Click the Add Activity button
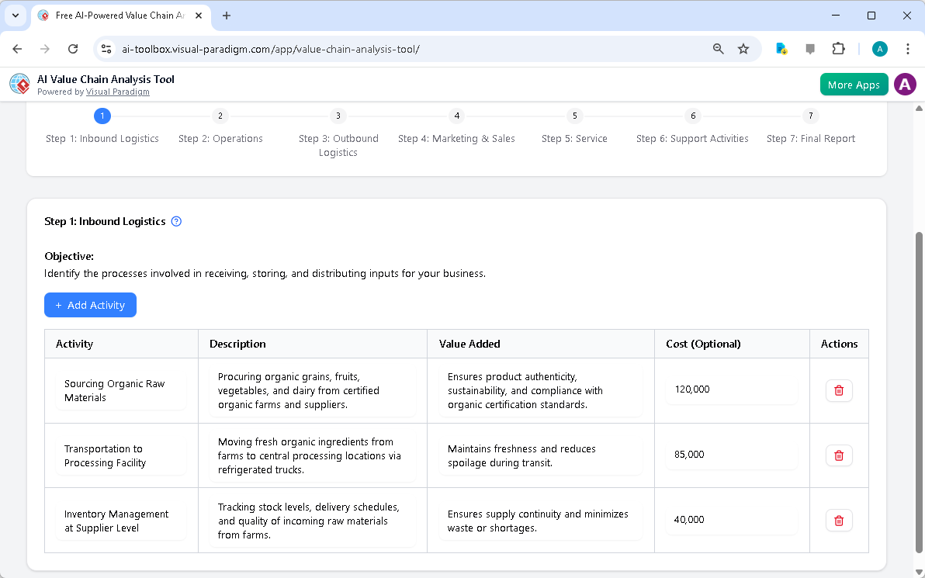 tap(90, 305)
